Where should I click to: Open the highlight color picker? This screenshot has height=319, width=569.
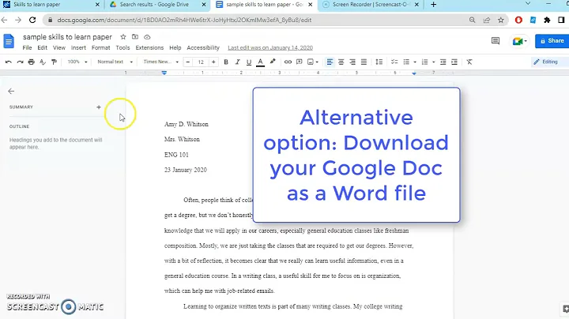[273, 62]
